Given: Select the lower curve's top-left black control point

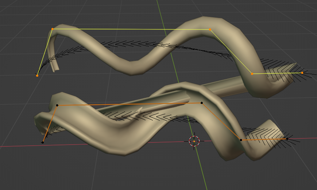Looking at the screenshot, I should [x=57, y=105].
